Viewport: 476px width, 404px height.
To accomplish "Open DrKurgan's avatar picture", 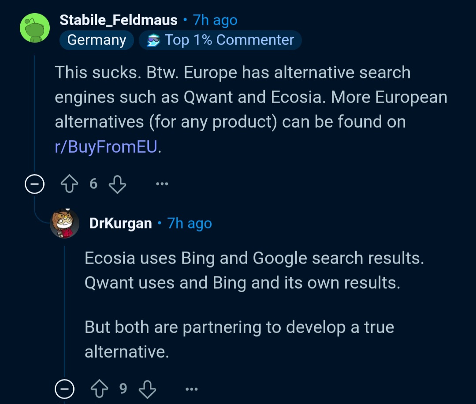I will click(x=65, y=224).
